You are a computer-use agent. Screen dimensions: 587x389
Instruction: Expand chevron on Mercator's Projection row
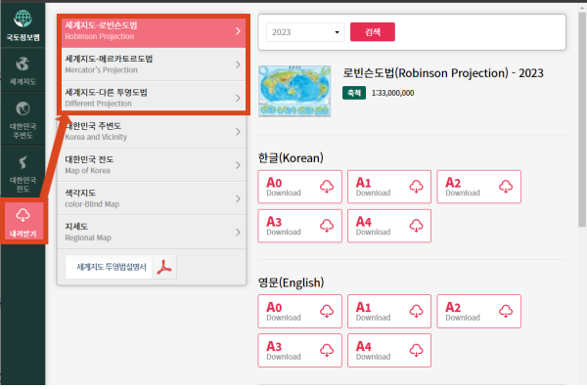[x=238, y=65]
